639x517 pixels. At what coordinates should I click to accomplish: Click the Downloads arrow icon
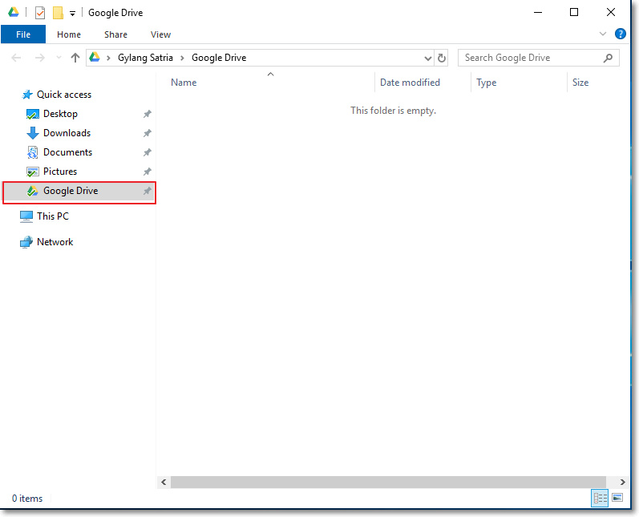point(33,133)
